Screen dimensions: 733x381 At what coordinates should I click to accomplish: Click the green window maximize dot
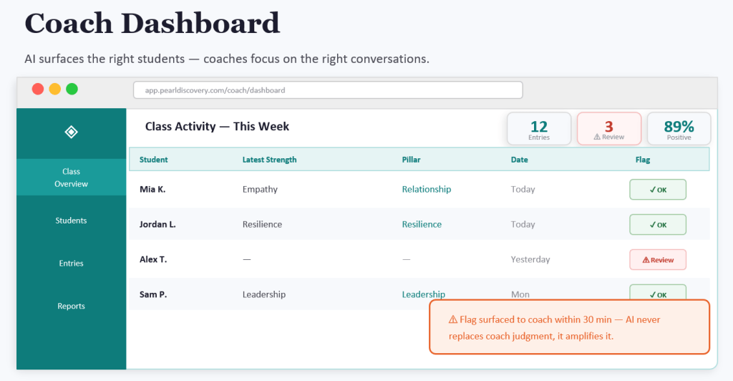(72, 90)
